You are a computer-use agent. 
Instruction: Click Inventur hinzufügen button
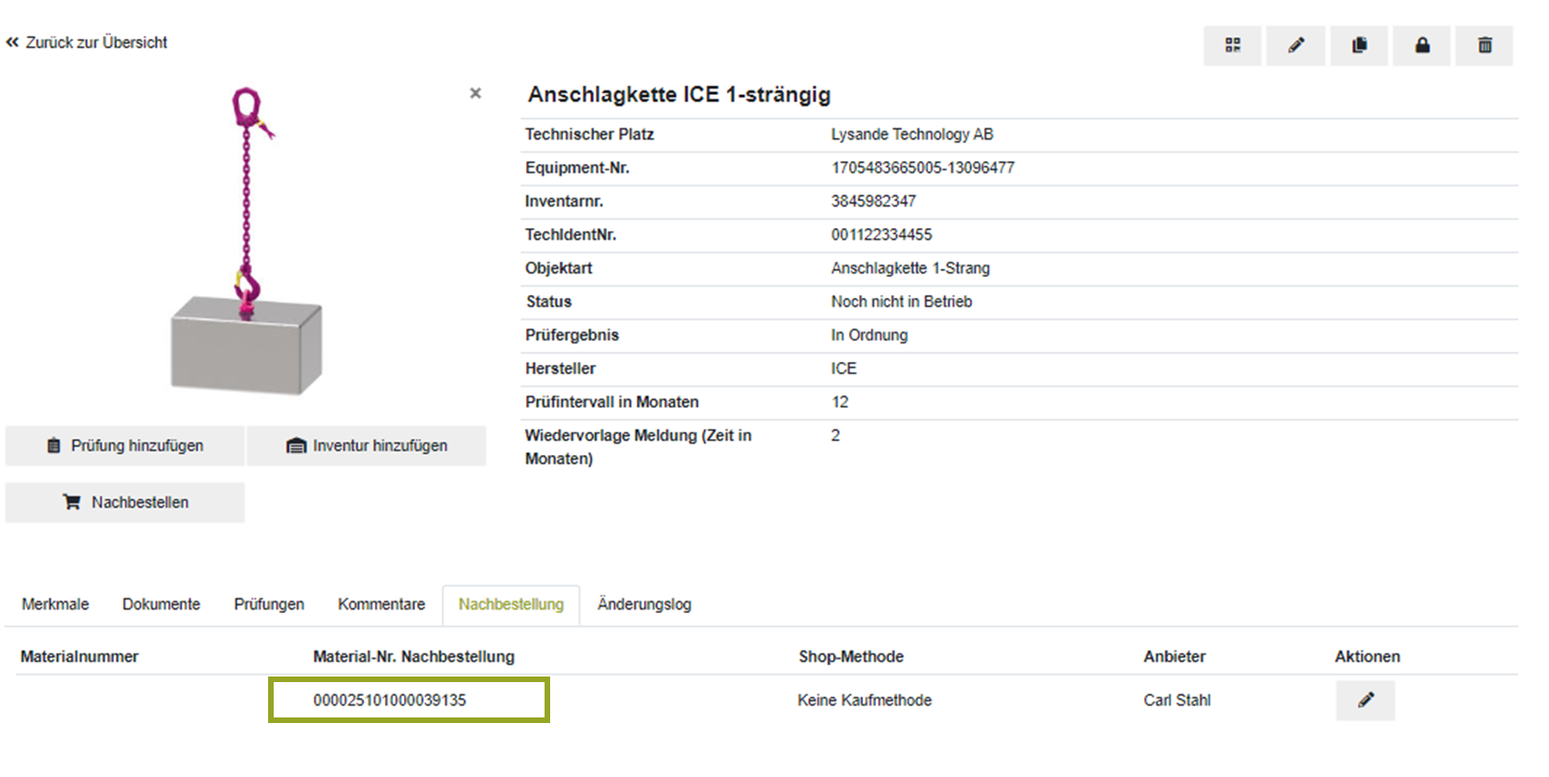coord(367,446)
